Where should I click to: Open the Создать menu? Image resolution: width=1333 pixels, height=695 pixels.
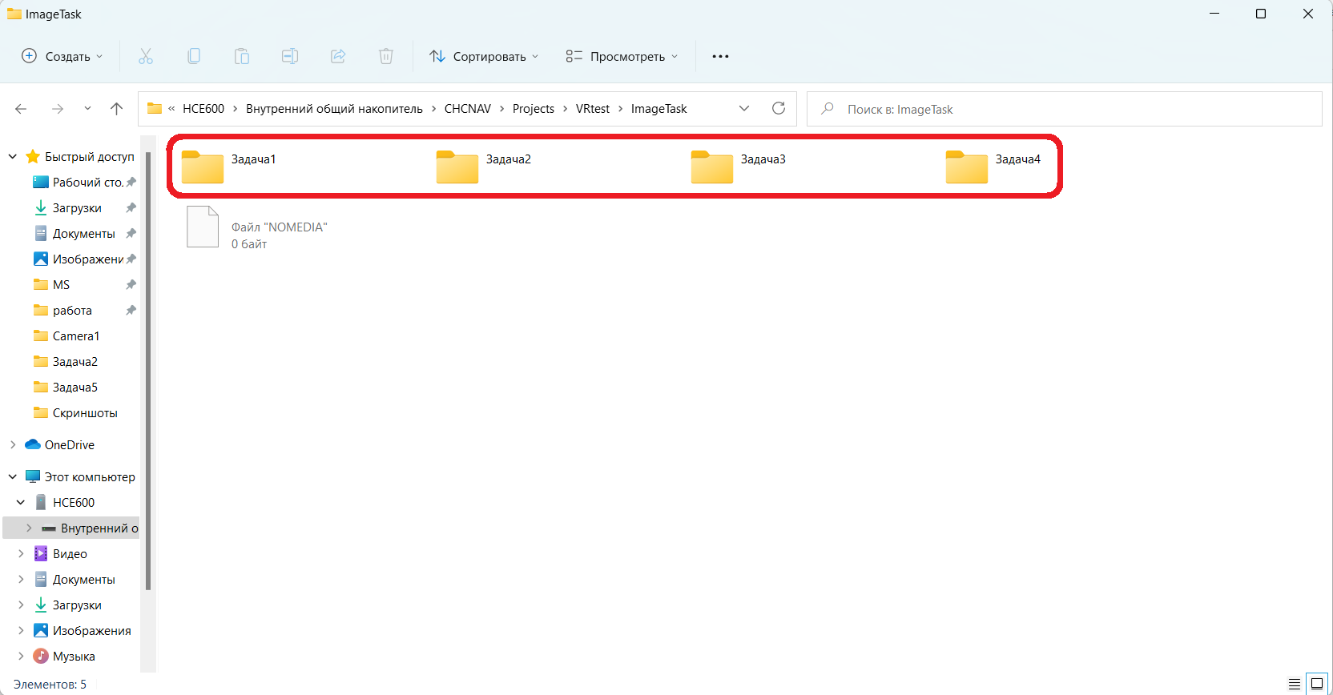click(62, 56)
